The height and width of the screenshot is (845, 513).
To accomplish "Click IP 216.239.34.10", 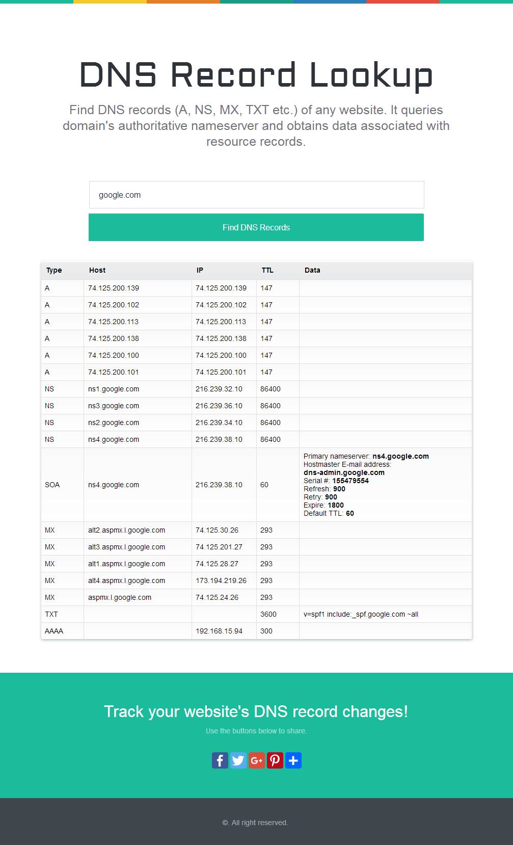I will click(x=219, y=422).
